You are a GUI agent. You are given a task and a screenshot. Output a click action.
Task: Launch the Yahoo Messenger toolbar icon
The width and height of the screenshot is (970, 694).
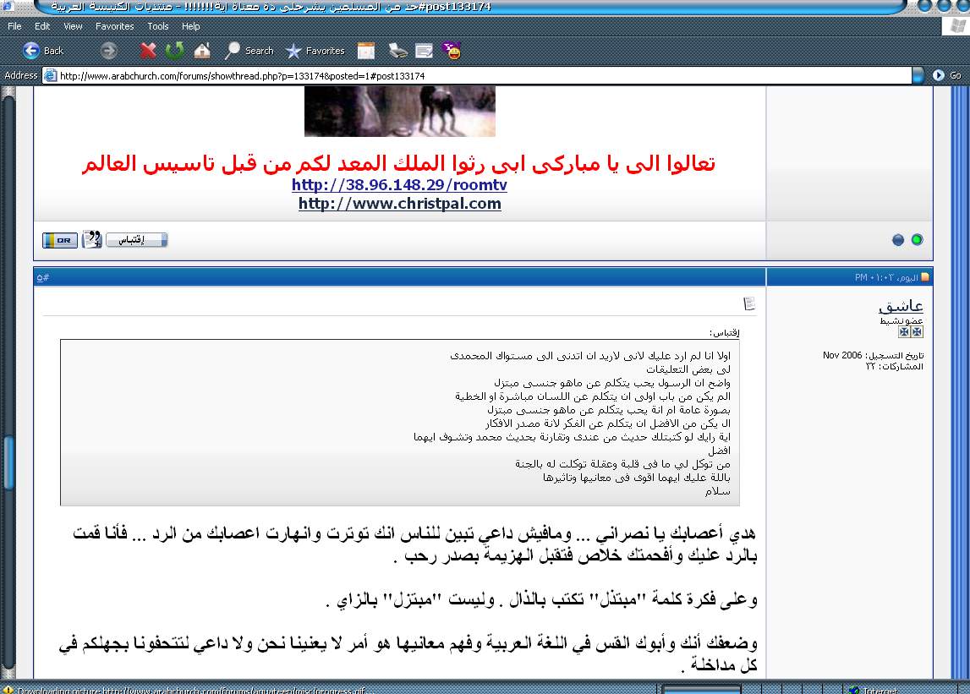tap(453, 51)
